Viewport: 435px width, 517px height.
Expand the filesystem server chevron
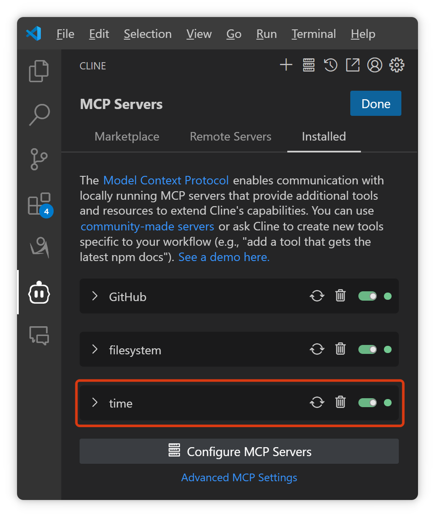click(95, 349)
